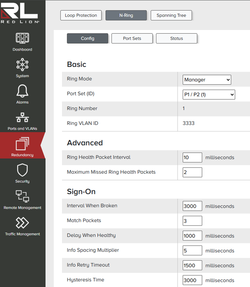Click the Maximum Missed Ring Health Packets field
This screenshot has width=250, height=287.
click(x=192, y=172)
